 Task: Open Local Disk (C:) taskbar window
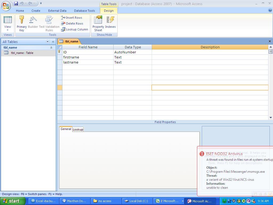(x=137, y=201)
